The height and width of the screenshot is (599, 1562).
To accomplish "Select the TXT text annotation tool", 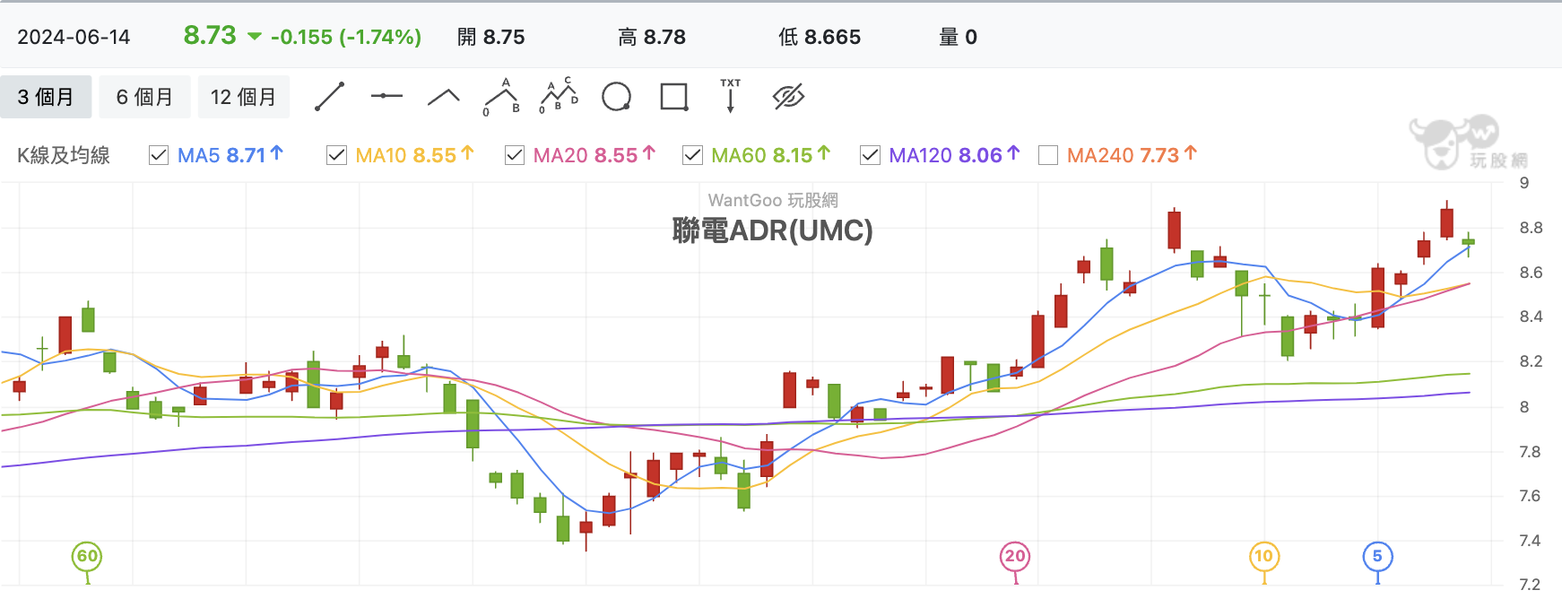I will [731, 96].
